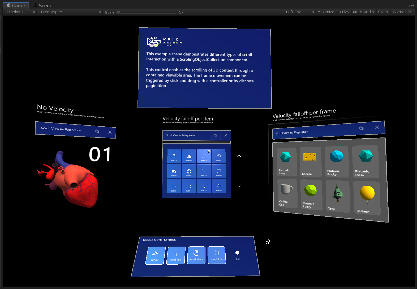Select the top-right Platonic Icosa object
This screenshot has height=289, width=417.
[x=366, y=162]
